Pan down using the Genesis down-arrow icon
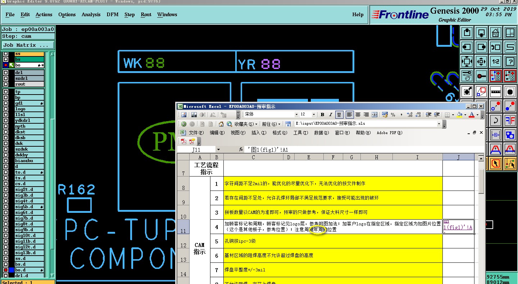The height and width of the screenshot is (284, 518). click(x=481, y=33)
